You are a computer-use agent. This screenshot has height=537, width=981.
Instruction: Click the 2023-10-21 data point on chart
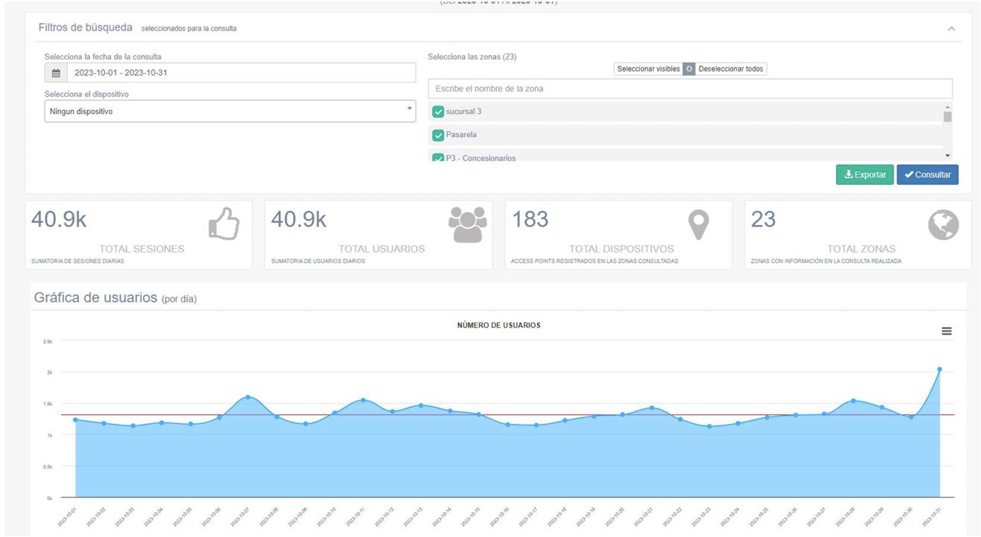pos(651,407)
